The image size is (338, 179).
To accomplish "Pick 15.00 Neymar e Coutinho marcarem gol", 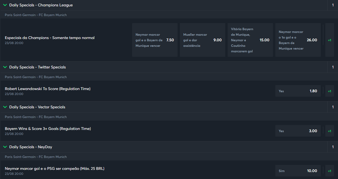I will [250, 40].
